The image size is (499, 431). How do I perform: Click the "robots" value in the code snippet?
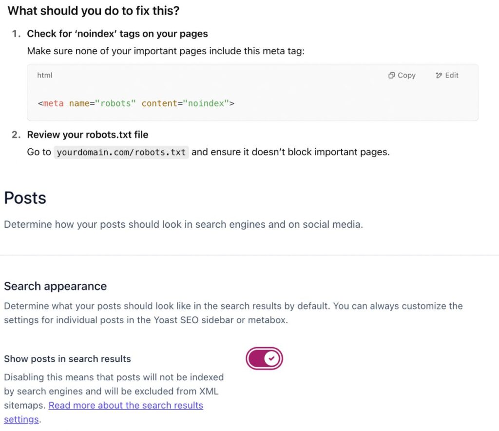(115, 103)
